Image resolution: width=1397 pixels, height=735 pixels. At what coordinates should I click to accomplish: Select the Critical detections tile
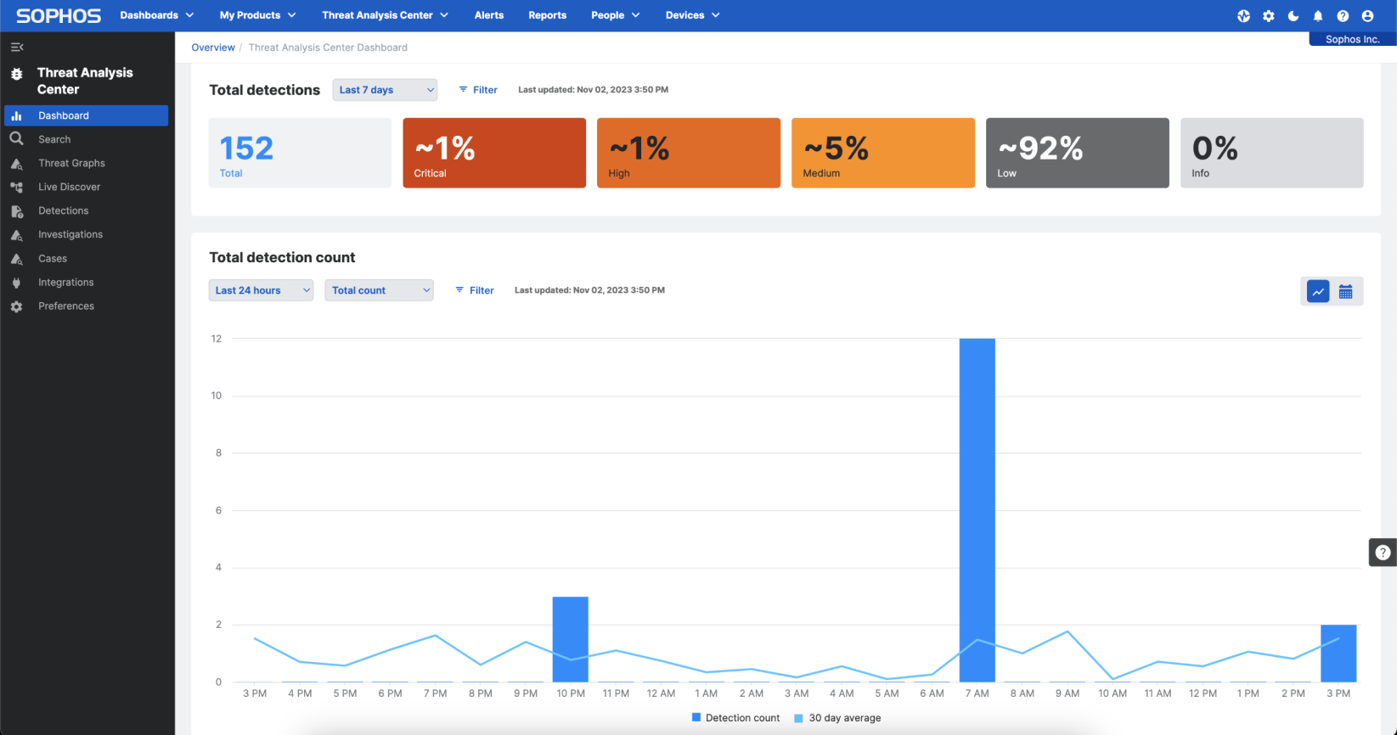[494, 153]
